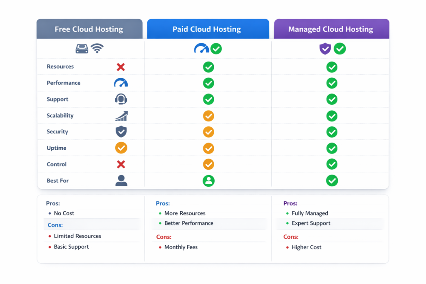This screenshot has width=426, height=284.
Task: Select the Managed Cloud Hosting header
Action: [x=332, y=29]
